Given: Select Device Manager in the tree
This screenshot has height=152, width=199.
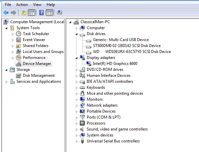Looking at the screenshot, I should pyautogui.click(x=37, y=64).
